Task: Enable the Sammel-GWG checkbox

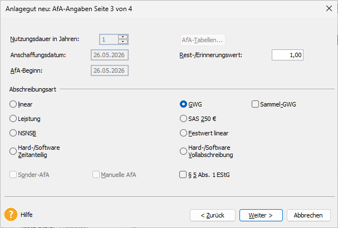Action: tap(256, 104)
